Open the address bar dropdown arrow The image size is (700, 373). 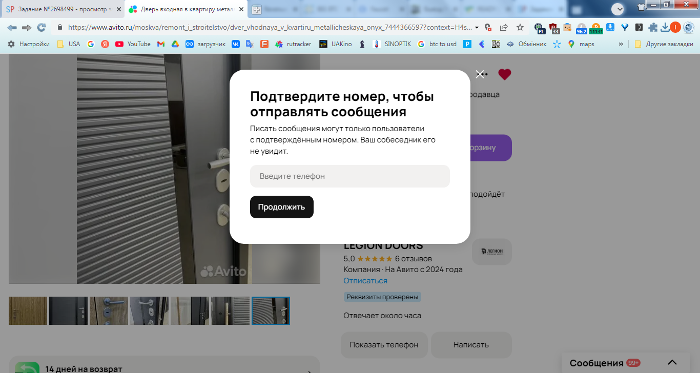coord(477,27)
